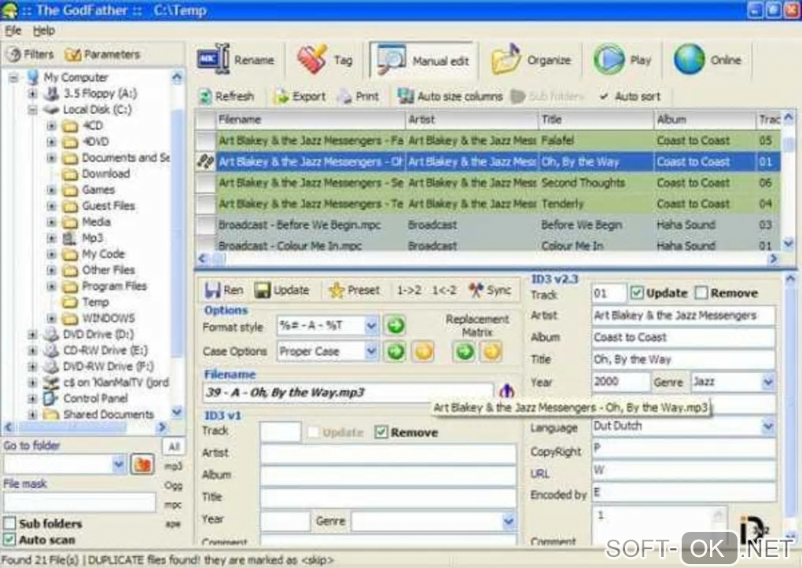The height and width of the screenshot is (568, 802).
Task: Collapse the Local Disk (C:) node
Action: 33,110
